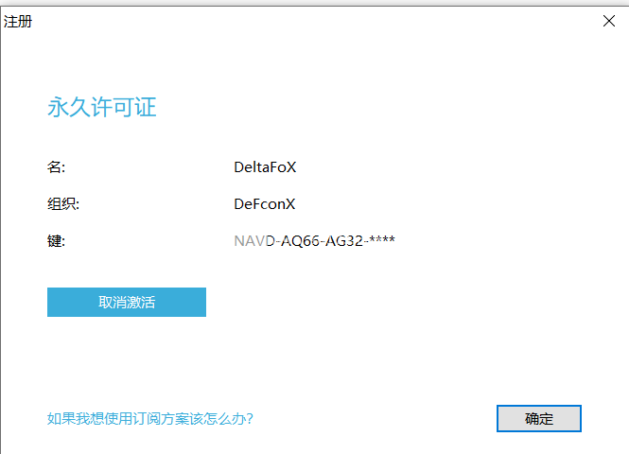
Task: Open the 如果我想使用订阅方案该怎么办? link
Action: point(150,418)
